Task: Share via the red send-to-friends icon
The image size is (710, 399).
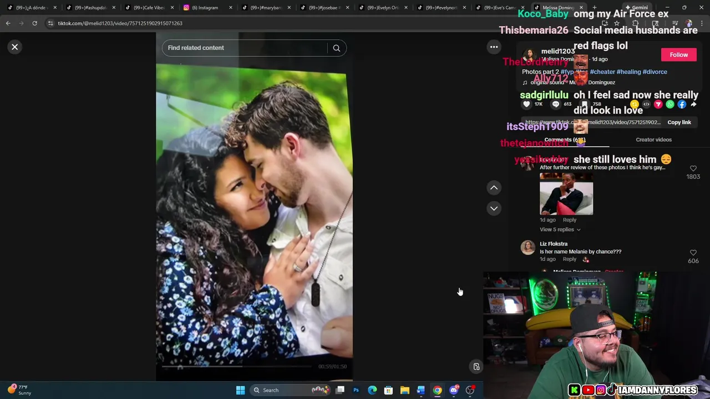Action: (658, 104)
